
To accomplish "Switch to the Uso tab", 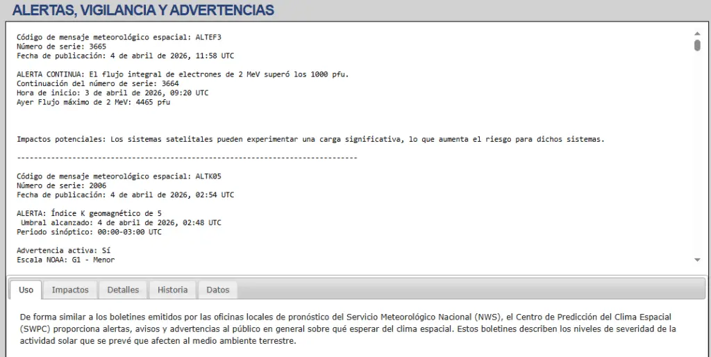I will [x=26, y=290].
